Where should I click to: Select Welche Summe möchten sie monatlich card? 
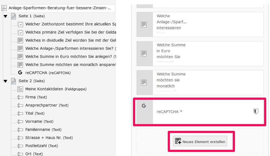pyautogui.click(x=200, y=82)
